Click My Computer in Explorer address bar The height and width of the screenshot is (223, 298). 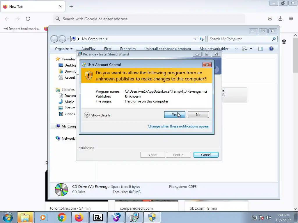(x=93, y=39)
